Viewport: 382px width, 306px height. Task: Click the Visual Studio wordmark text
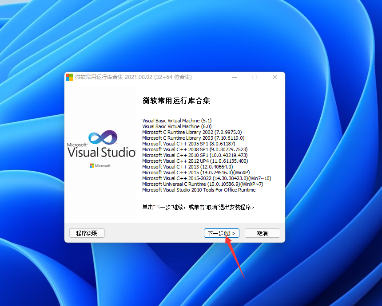pos(101,152)
